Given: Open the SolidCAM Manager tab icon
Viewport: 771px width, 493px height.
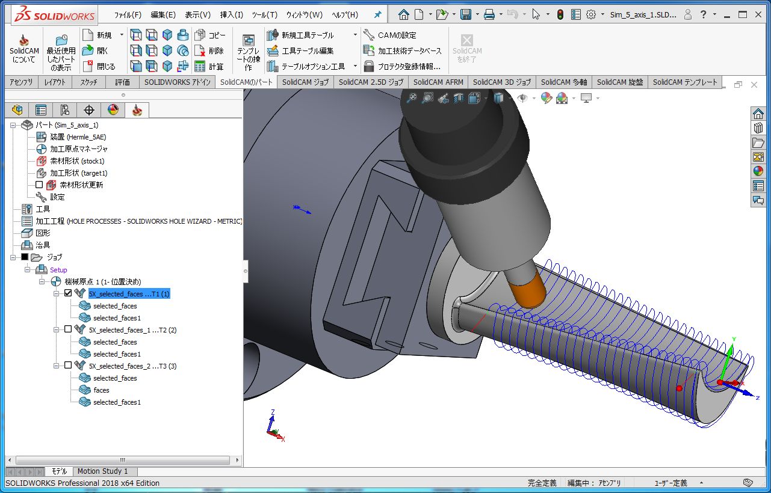Looking at the screenshot, I should (x=137, y=109).
